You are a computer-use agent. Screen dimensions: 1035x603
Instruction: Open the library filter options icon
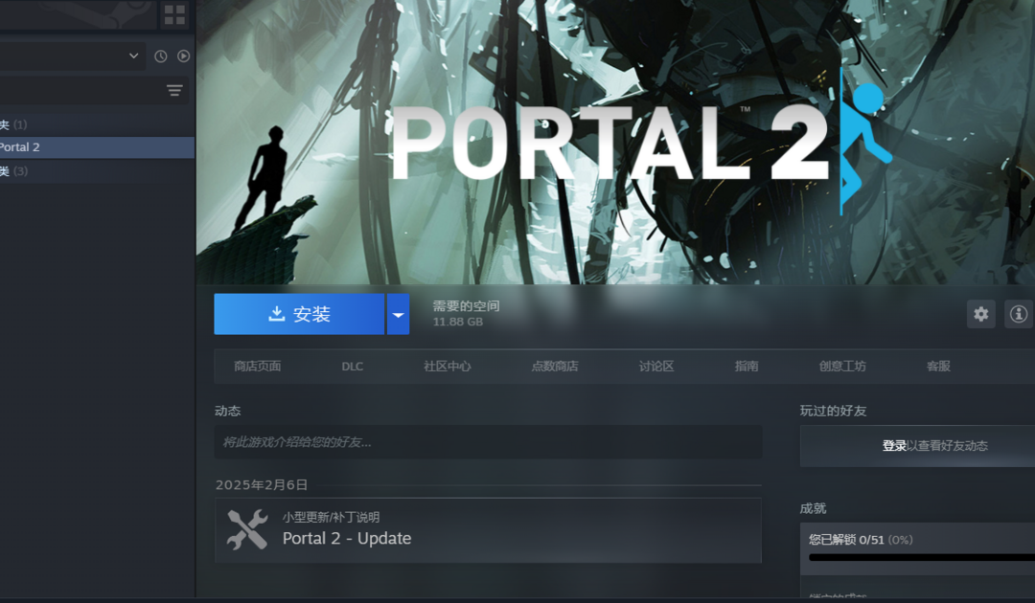(x=174, y=91)
